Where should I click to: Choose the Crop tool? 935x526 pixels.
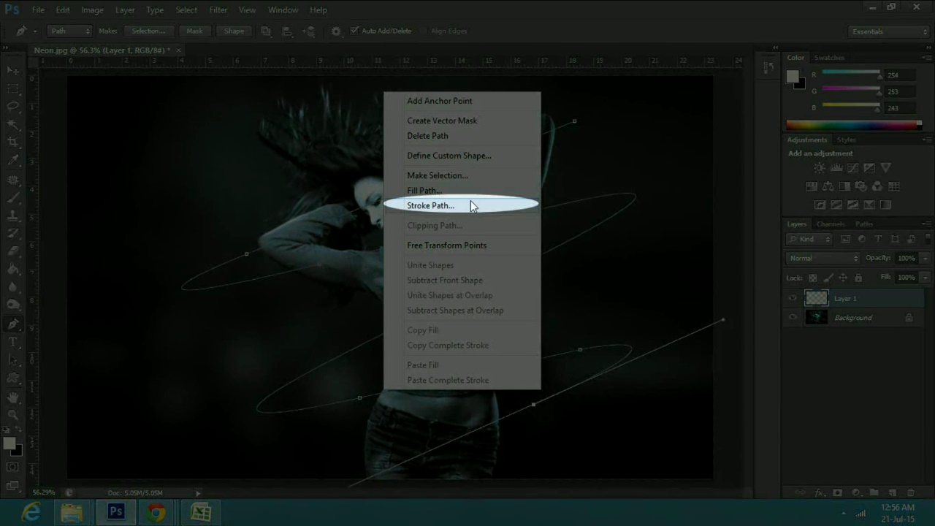point(13,142)
